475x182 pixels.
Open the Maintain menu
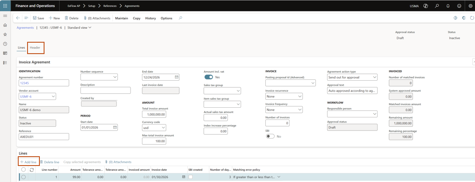coord(122,18)
